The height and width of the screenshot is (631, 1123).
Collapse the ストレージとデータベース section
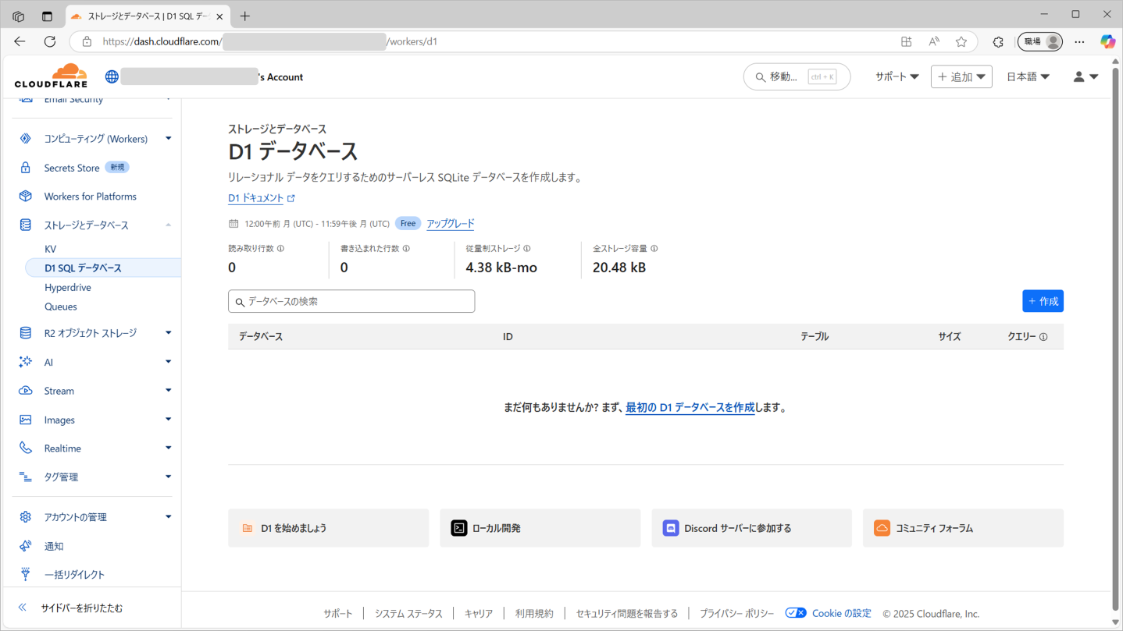pos(168,225)
